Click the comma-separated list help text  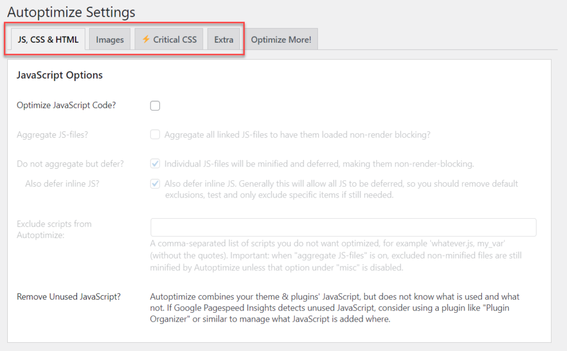(x=336, y=256)
